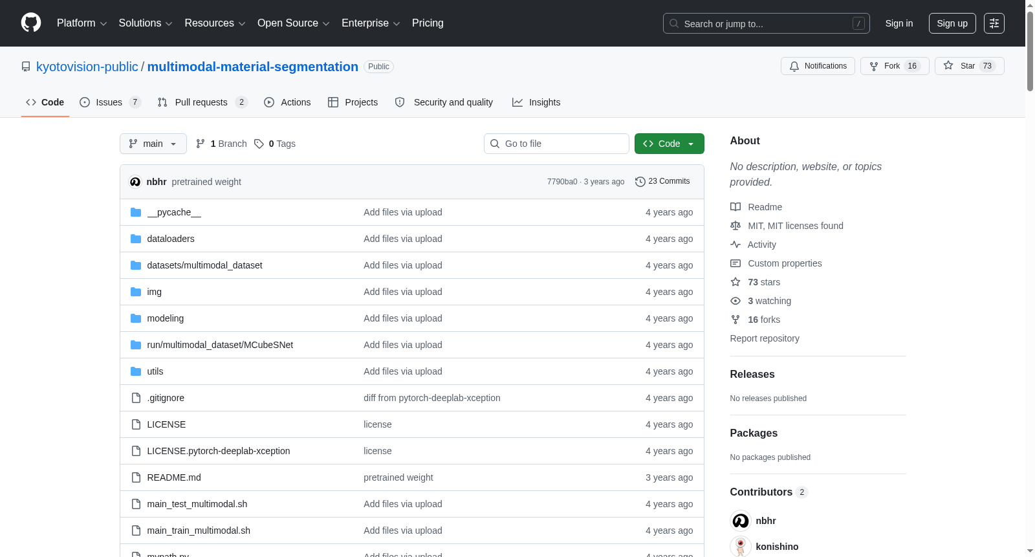The width and height of the screenshot is (1035, 557).
Task: Open the utils folder icon
Action: pyautogui.click(x=136, y=371)
